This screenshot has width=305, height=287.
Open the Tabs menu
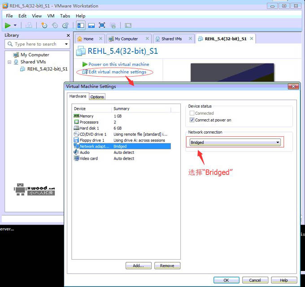pos(65,16)
